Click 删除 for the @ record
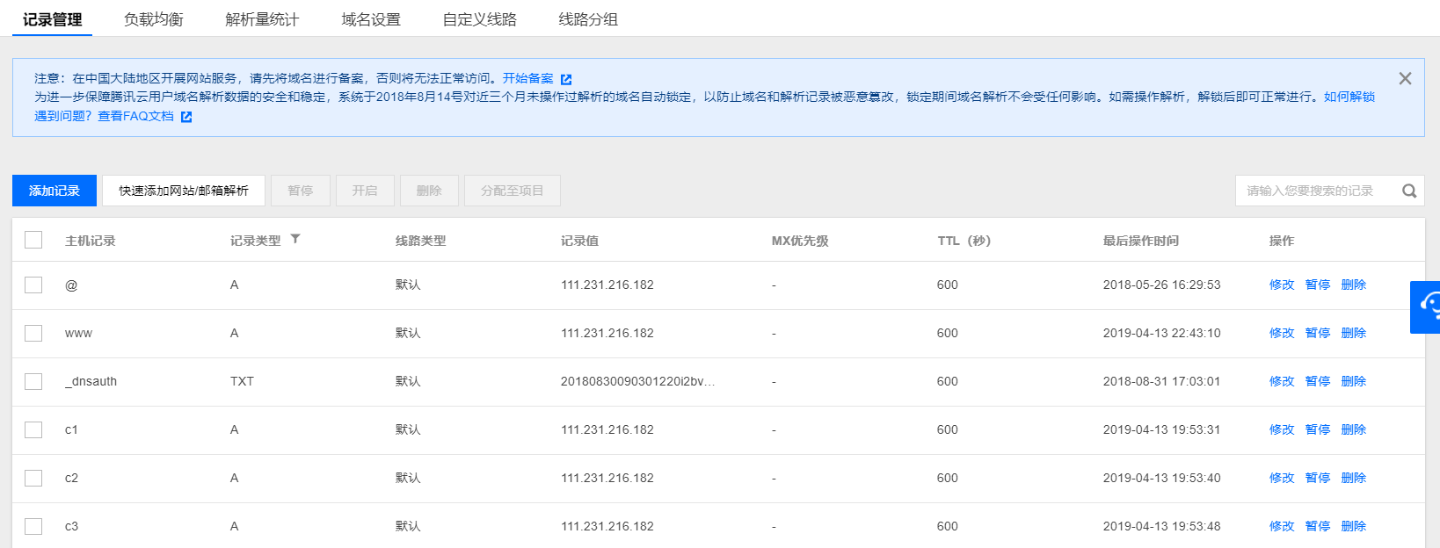 [1354, 285]
